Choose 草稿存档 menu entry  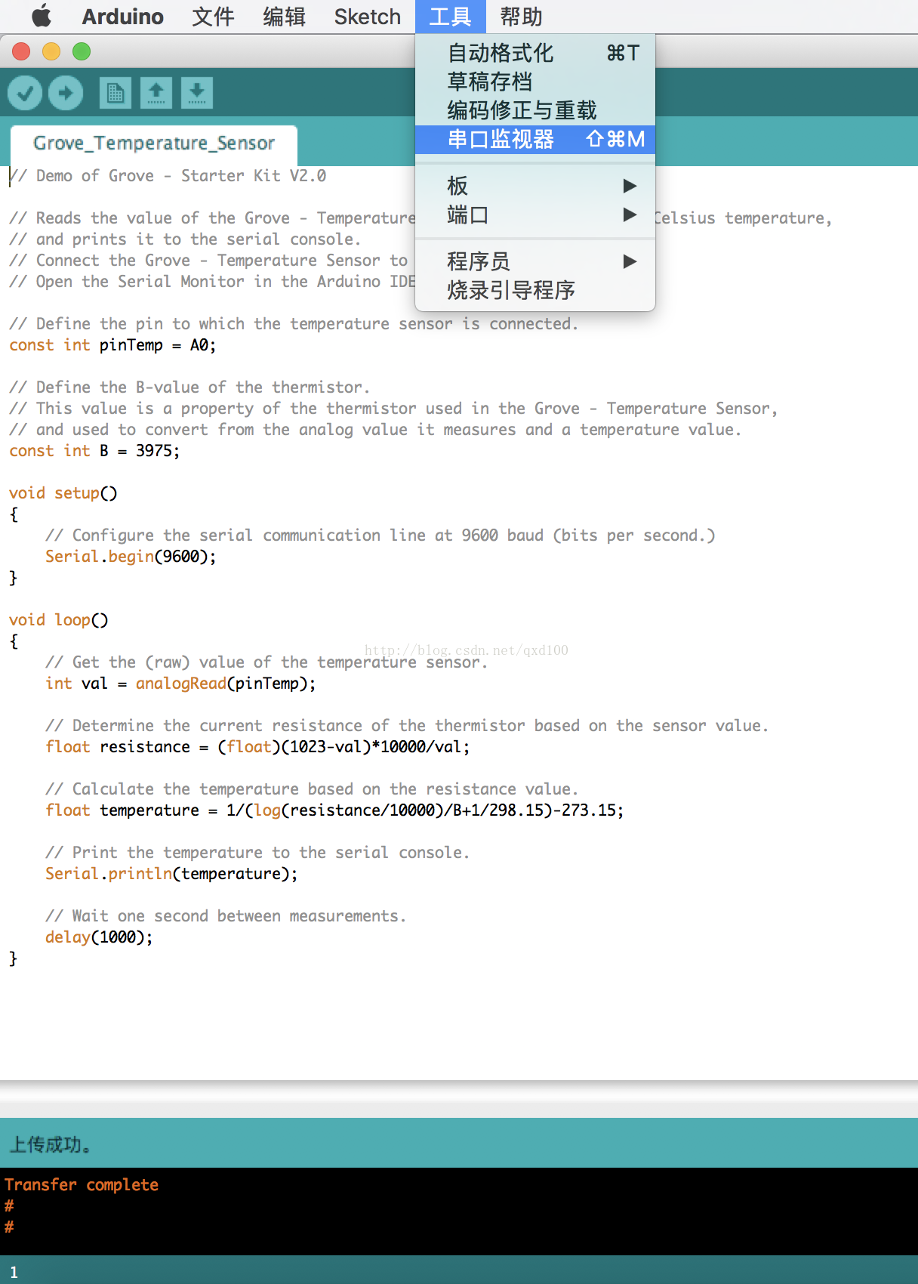click(x=535, y=82)
